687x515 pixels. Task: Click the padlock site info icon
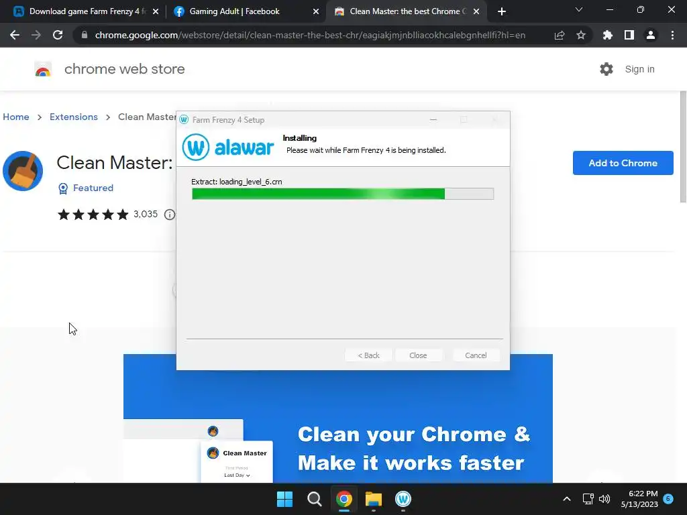pyautogui.click(x=85, y=35)
